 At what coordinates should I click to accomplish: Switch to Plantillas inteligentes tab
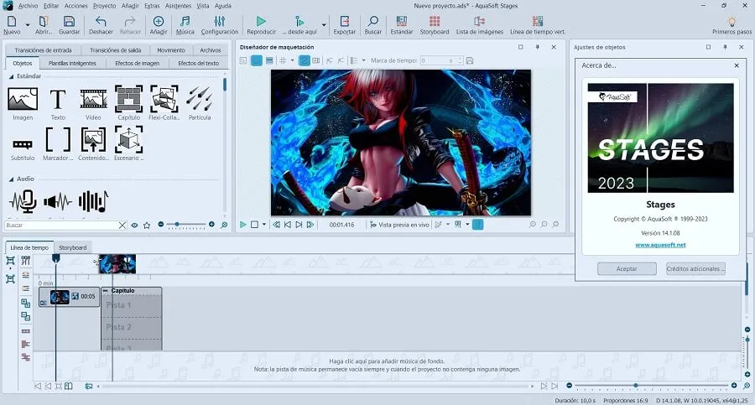[x=72, y=63]
